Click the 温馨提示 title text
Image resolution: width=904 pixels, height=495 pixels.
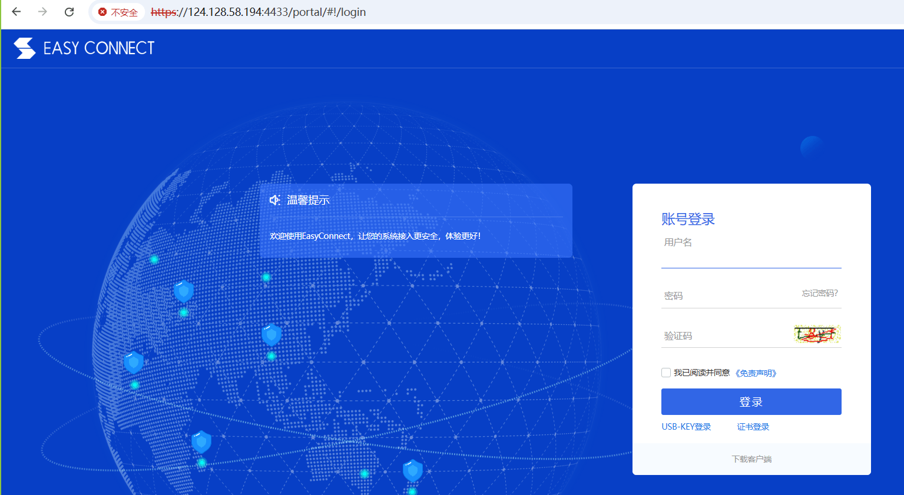coord(308,200)
